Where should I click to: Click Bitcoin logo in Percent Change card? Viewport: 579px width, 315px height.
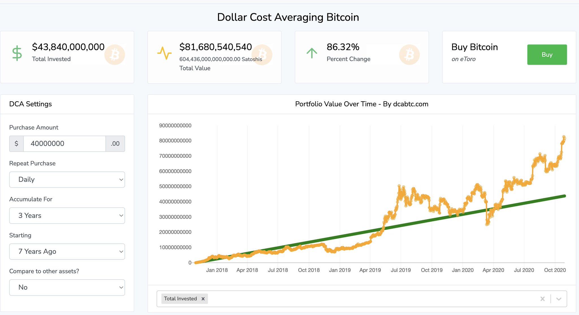(x=409, y=55)
